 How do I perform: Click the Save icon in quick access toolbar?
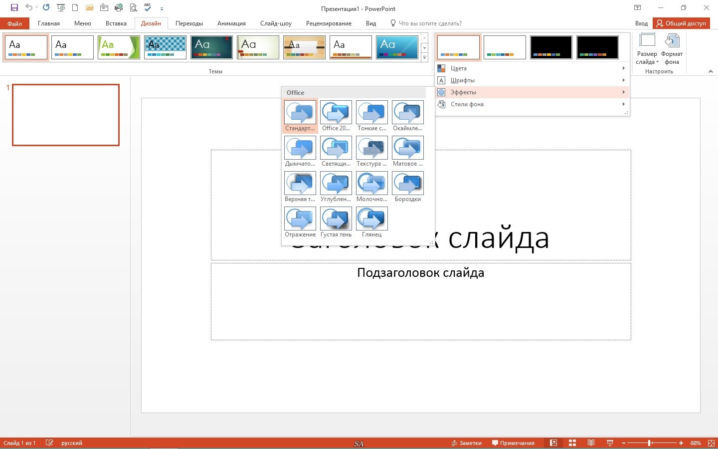14,7
